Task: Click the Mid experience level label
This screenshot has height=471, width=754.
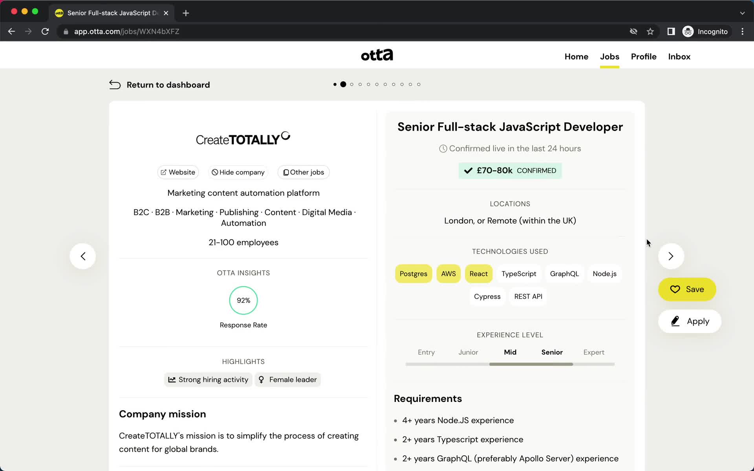Action: coord(510,352)
